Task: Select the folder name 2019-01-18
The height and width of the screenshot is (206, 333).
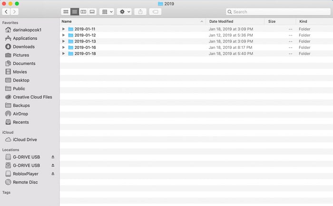Action: coord(85,54)
